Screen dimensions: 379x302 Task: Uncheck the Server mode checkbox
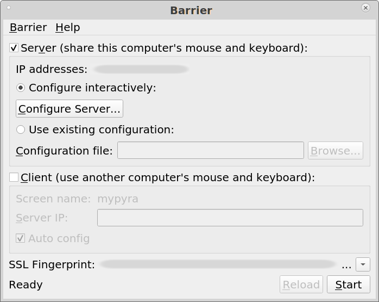tap(14, 48)
